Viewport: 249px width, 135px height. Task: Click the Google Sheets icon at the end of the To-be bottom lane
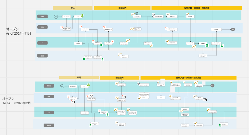click(x=220, y=125)
